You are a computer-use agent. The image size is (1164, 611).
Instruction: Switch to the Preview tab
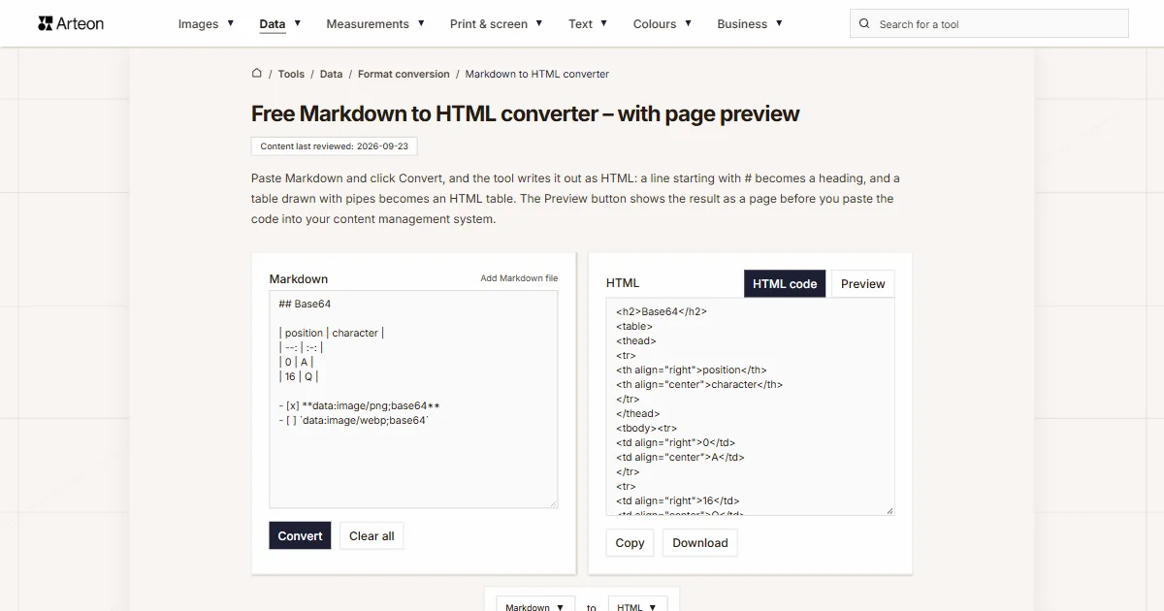point(863,283)
